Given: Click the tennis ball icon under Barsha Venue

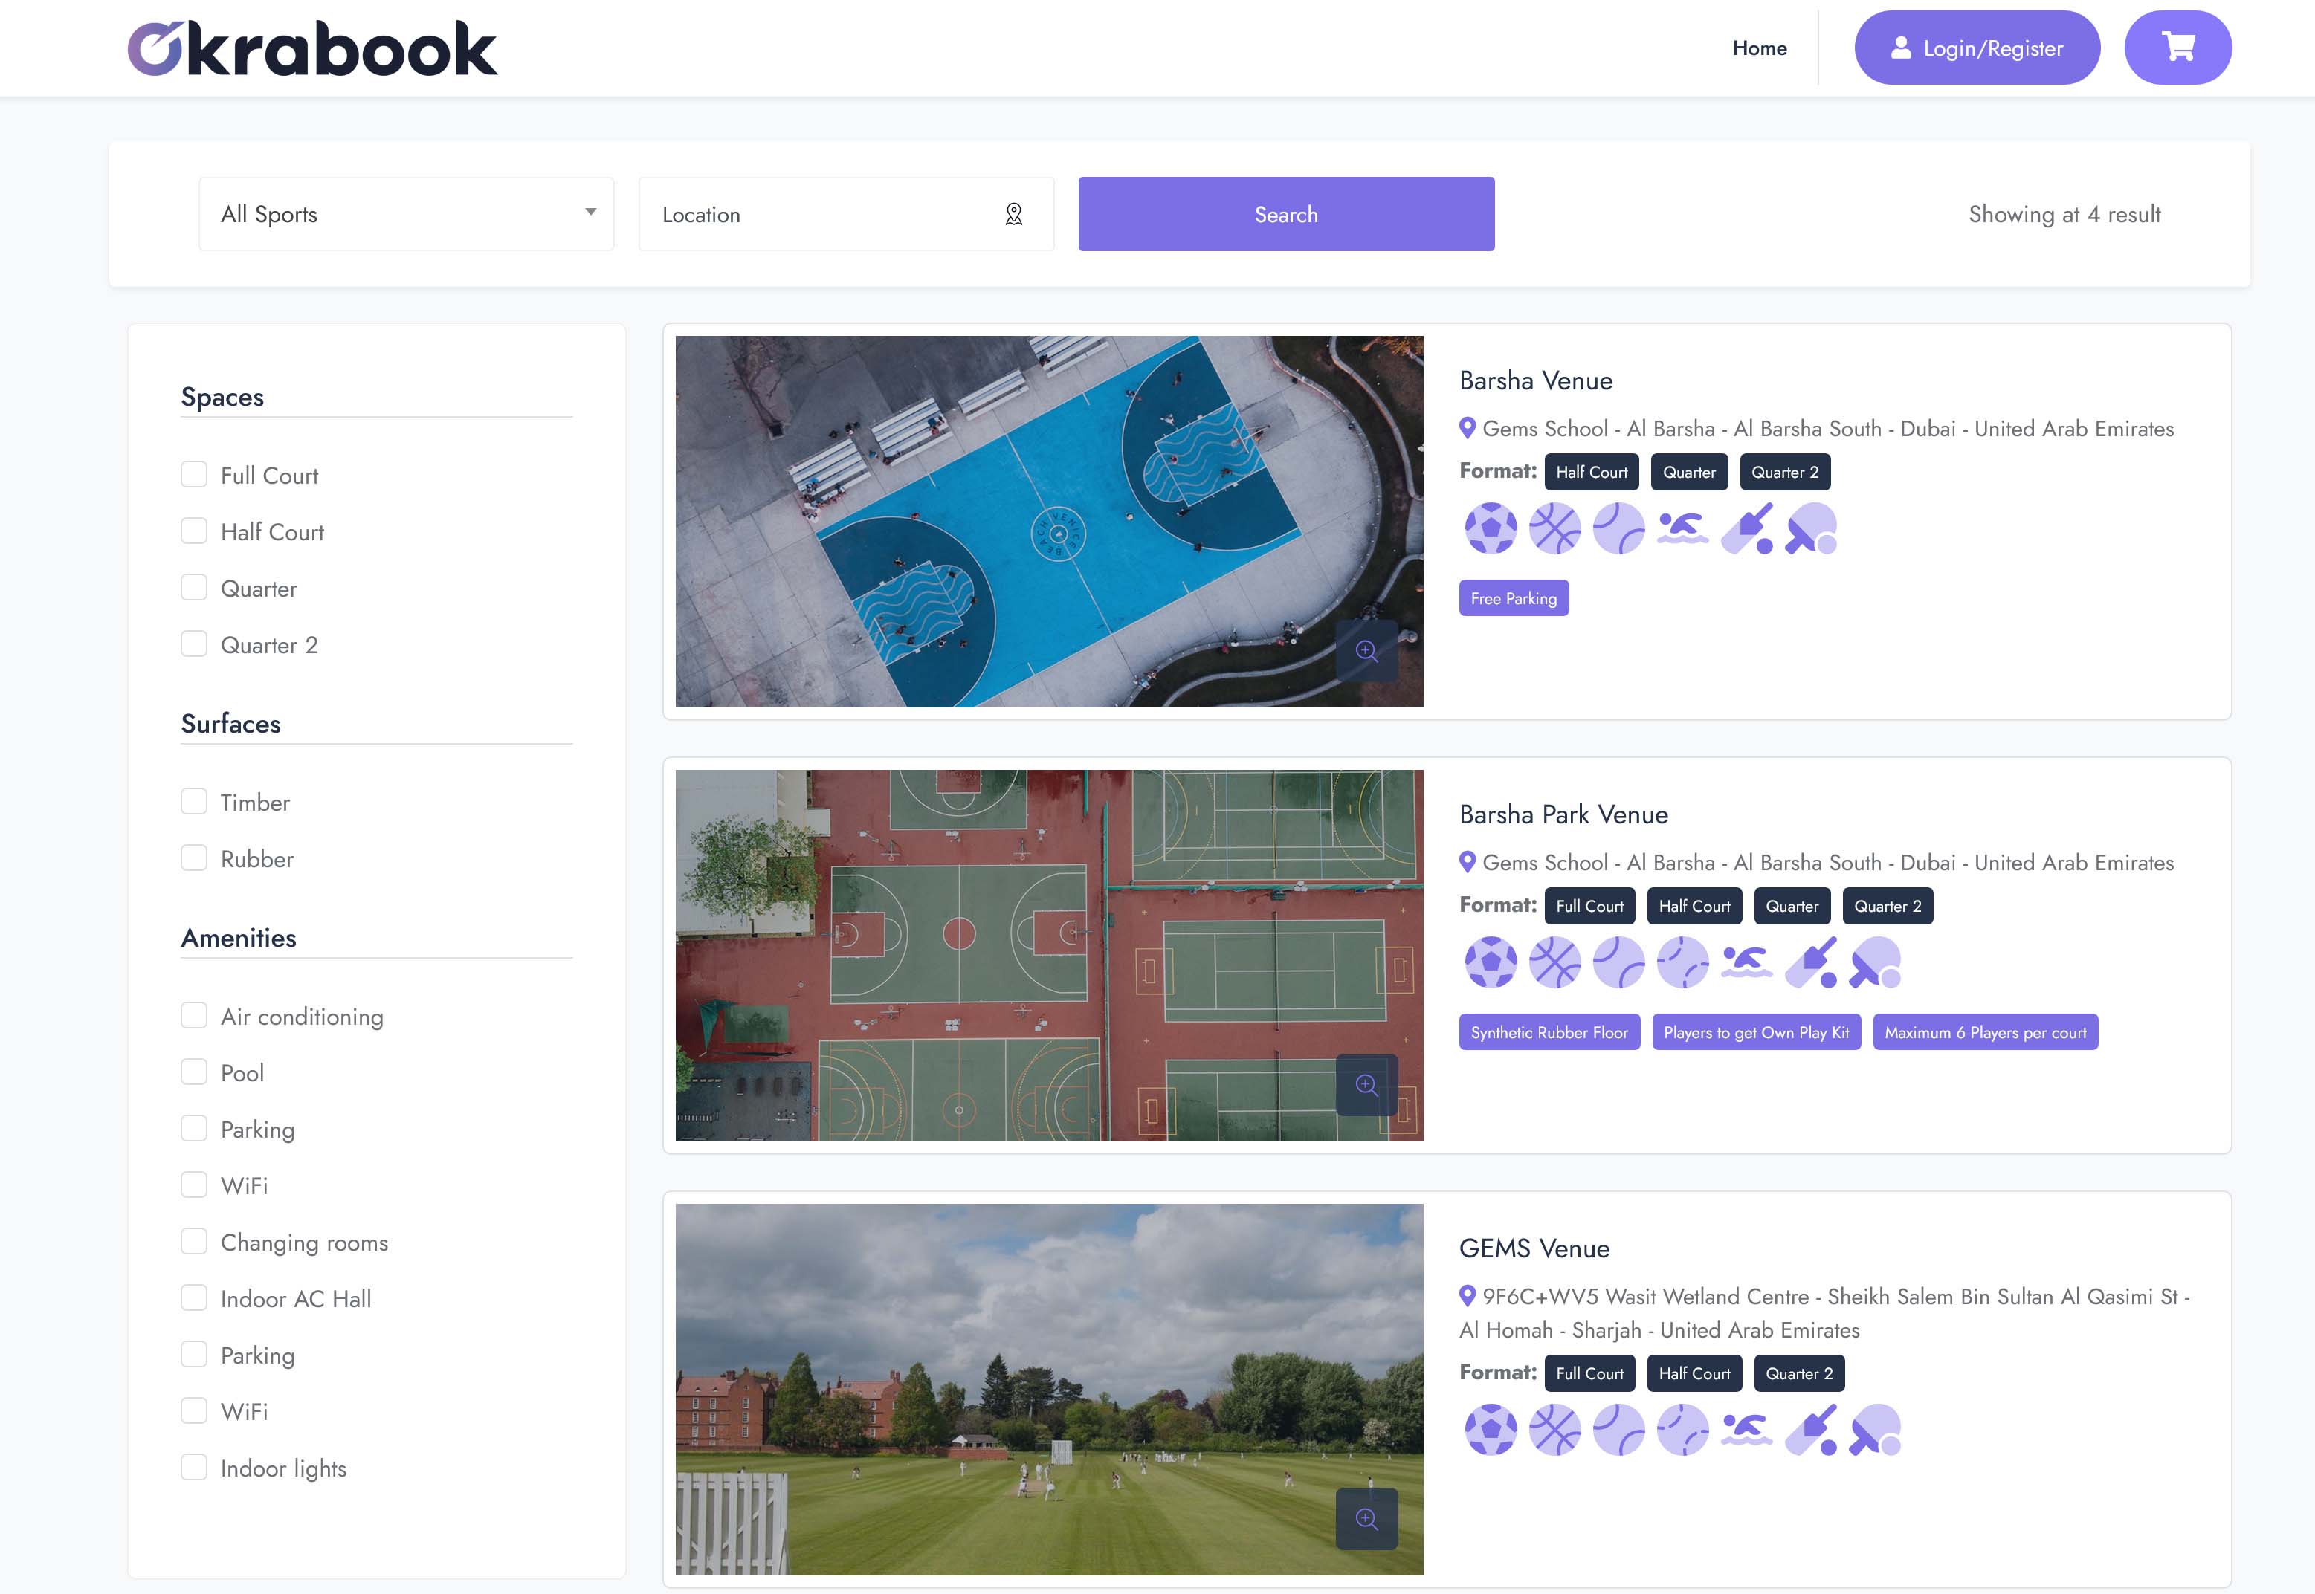Looking at the screenshot, I should coord(1618,528).
